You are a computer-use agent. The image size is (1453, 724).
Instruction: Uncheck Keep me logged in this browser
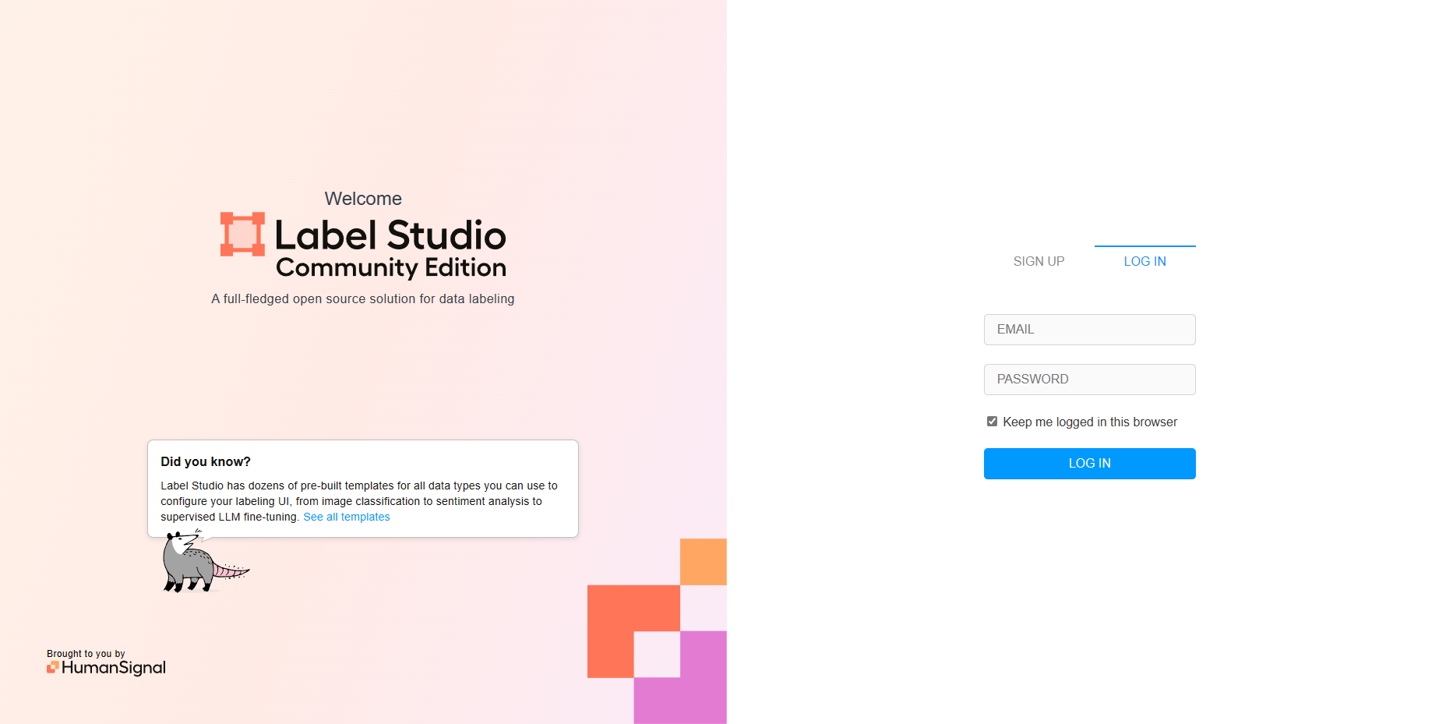(992, 422)
